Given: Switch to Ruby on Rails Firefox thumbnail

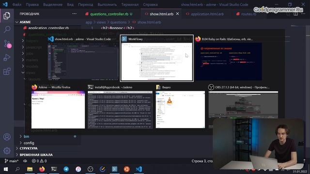Looking at the screenshot, I should 228,58.
